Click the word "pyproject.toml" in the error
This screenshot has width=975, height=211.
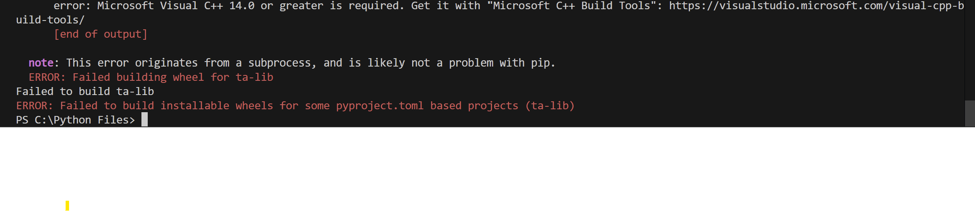(x=380, y=105)
